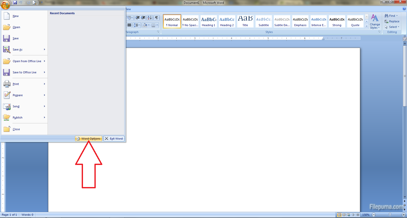Click the Find binoculars icon
This screenshot has width=407, height=218.
(x=386, y=16)
